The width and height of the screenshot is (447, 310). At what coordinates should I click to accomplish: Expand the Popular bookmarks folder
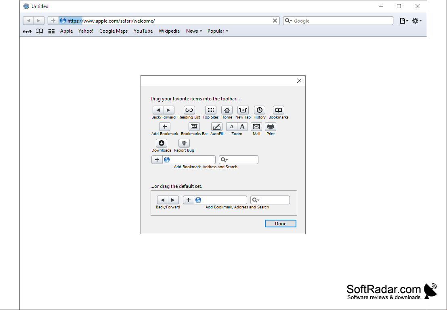[x=218, y=31]
